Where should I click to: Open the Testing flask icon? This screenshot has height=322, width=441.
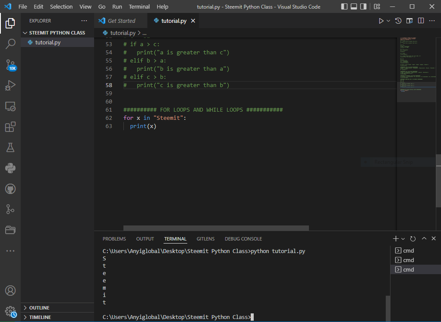10,147
